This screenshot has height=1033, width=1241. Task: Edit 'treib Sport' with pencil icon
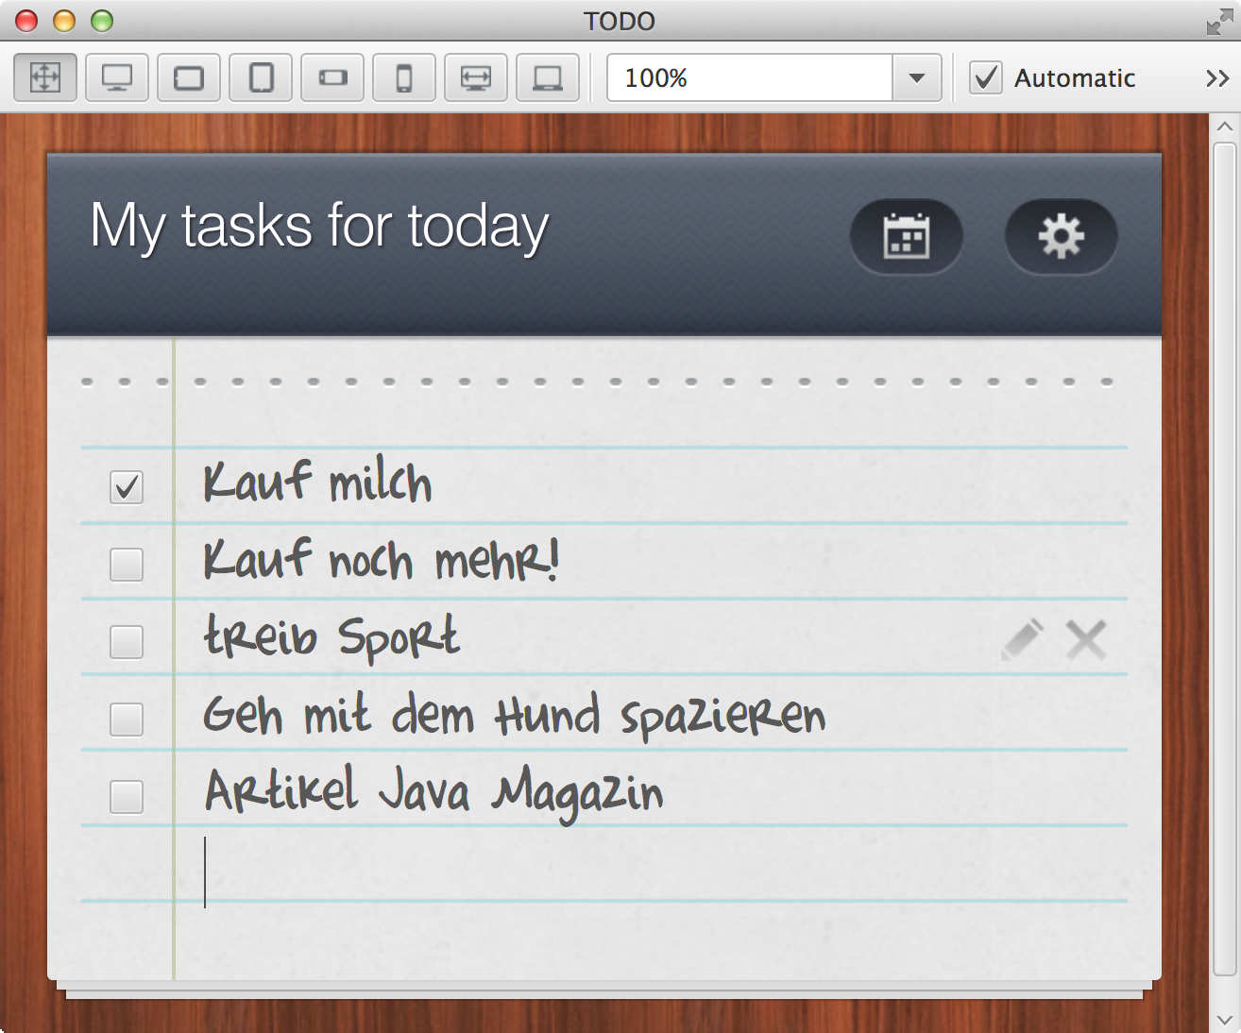(x=1022, y=640)
